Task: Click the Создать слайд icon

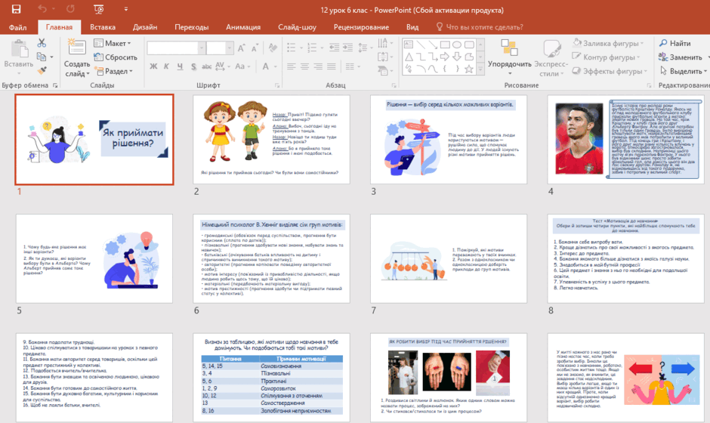Action: coord(76,48)
